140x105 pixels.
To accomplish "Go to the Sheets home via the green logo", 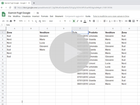I will 3,14.
